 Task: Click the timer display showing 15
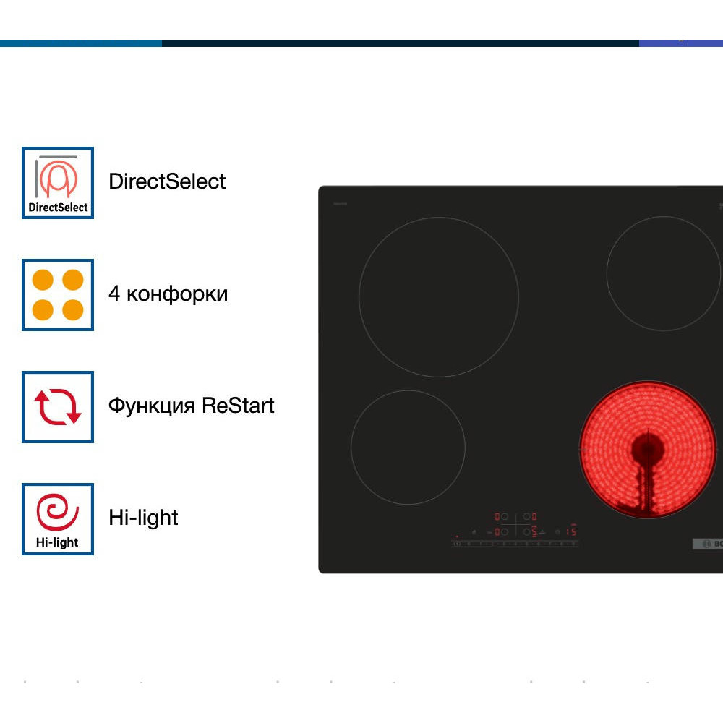pos(571,531)
